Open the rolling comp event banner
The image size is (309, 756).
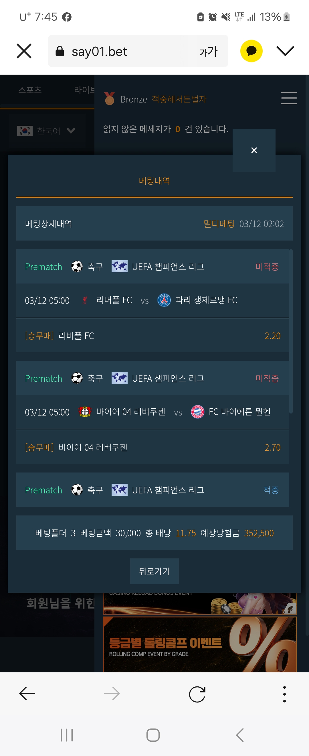click(200, 645)
